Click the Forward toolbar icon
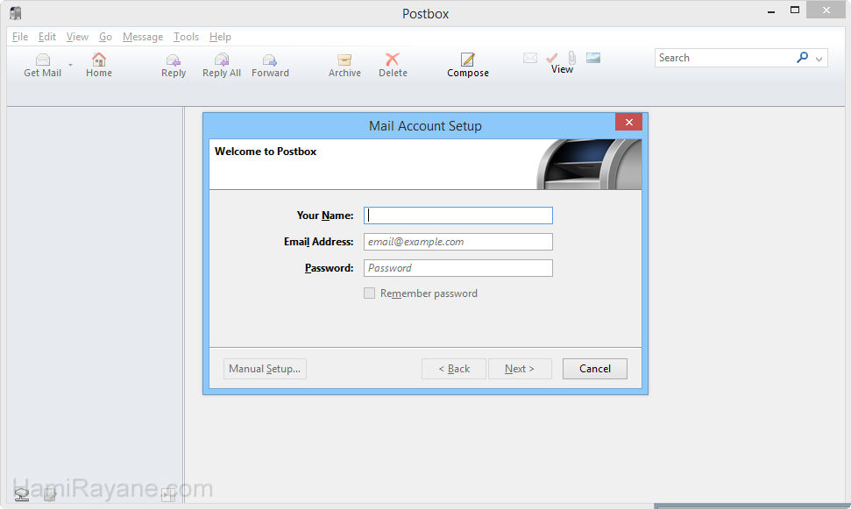Viewport: 851px width, 509px height. (270, 60)
